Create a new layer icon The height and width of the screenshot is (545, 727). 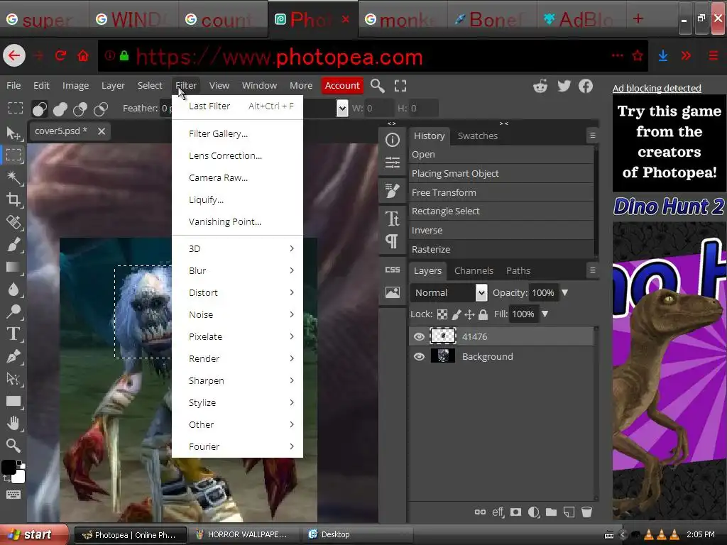(x=569, y=512)
